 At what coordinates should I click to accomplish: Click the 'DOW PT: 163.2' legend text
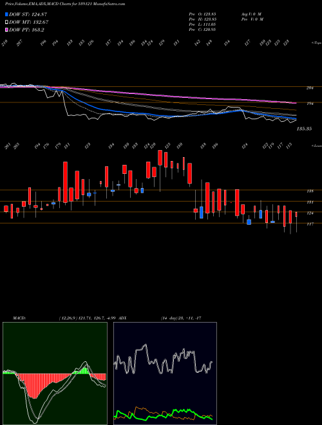(x=26, y=30)
